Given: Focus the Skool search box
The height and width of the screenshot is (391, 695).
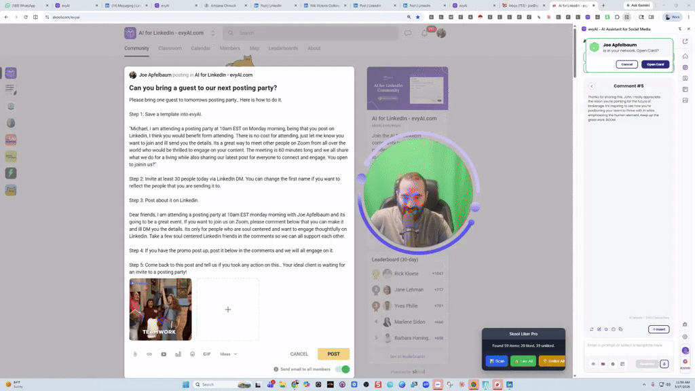Looking at the screenshot, I should pyautogui.click(x=310, y=33).
